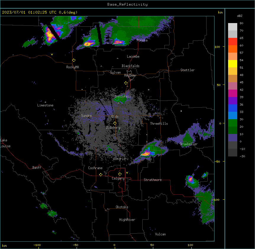Select the Okotoks label
The width and height of the screenshot is (255, 249).
(122, 207)
